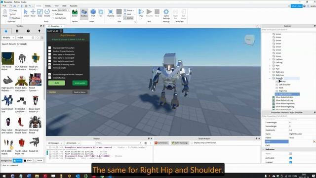Click the Stop test button

pos(157,13)
